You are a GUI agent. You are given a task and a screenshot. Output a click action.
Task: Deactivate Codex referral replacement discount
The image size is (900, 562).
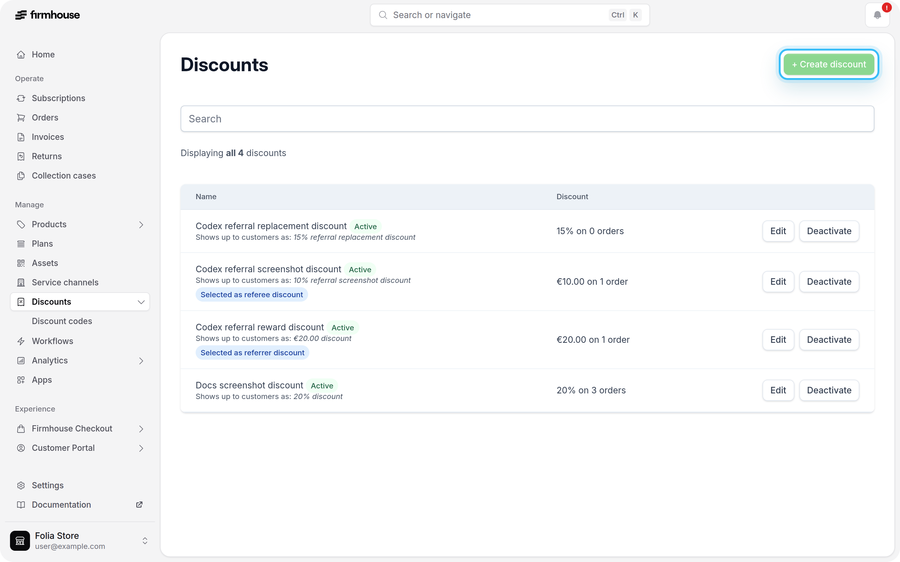pos(829,231)
